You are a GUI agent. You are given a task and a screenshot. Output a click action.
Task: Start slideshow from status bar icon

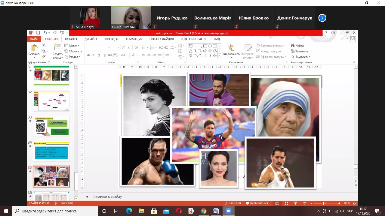point(304,203)
